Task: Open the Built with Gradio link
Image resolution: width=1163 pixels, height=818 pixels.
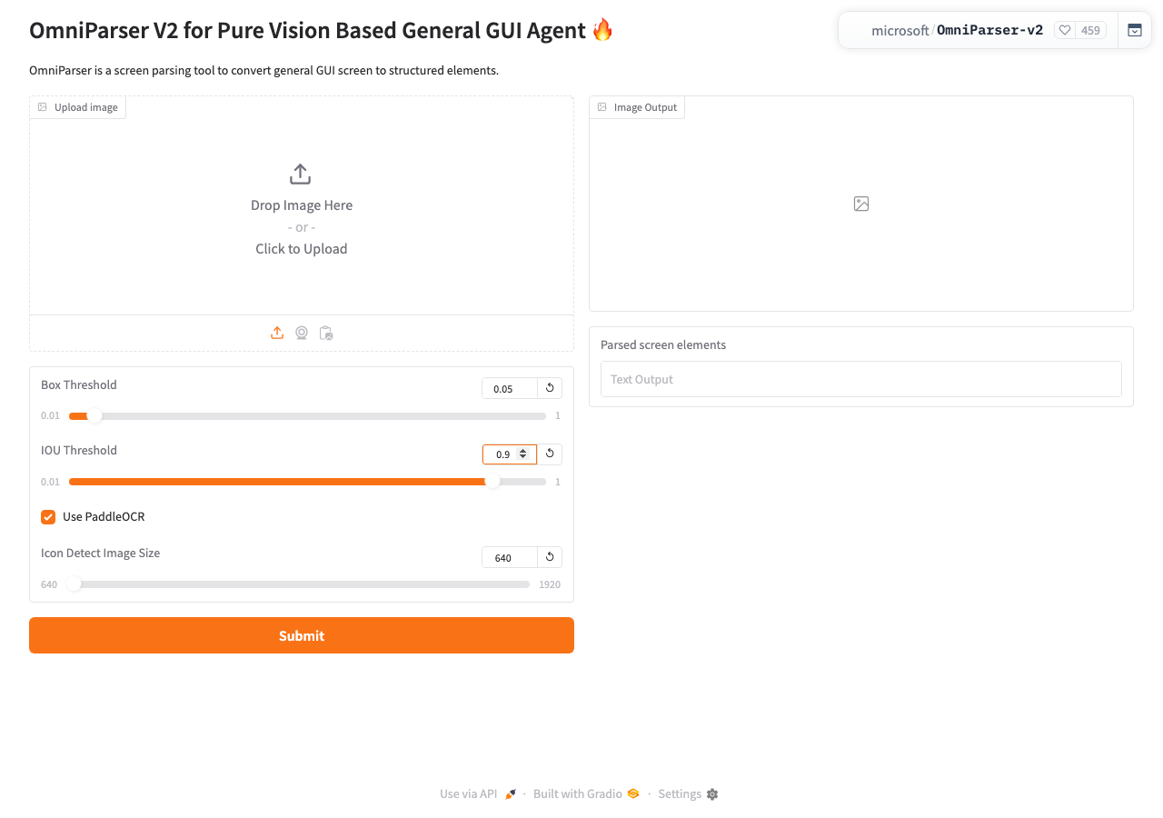Action: click(x=586, y=794)
